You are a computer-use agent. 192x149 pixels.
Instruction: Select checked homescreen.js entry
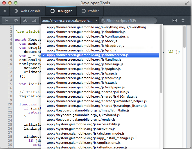click(100, 55)
